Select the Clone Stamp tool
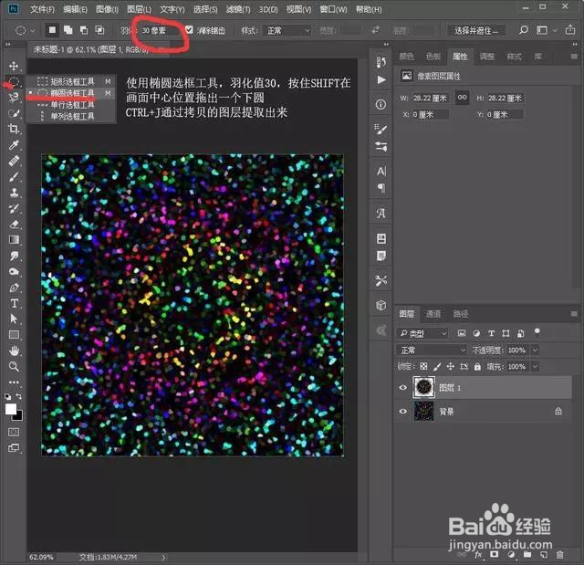 click(x=14, y=193)
